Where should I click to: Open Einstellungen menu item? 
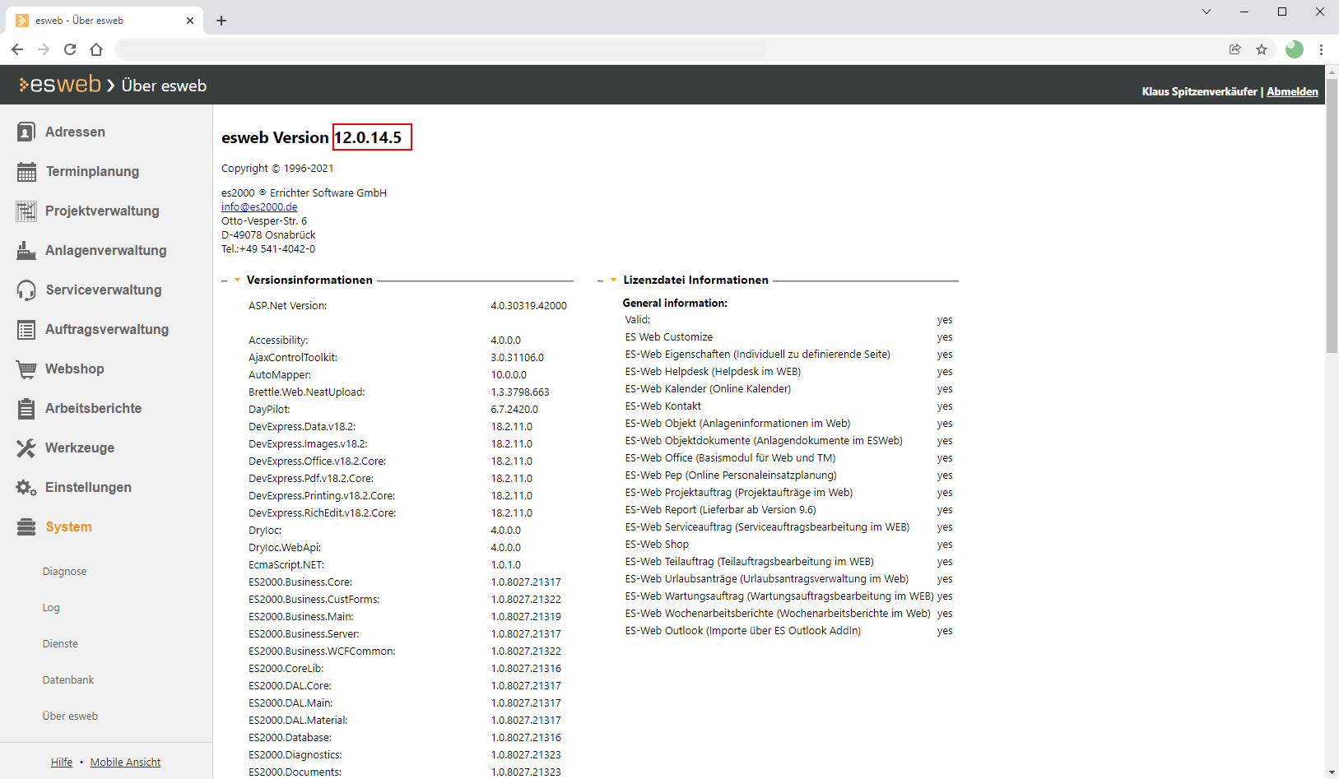click(x=88, y=487)
